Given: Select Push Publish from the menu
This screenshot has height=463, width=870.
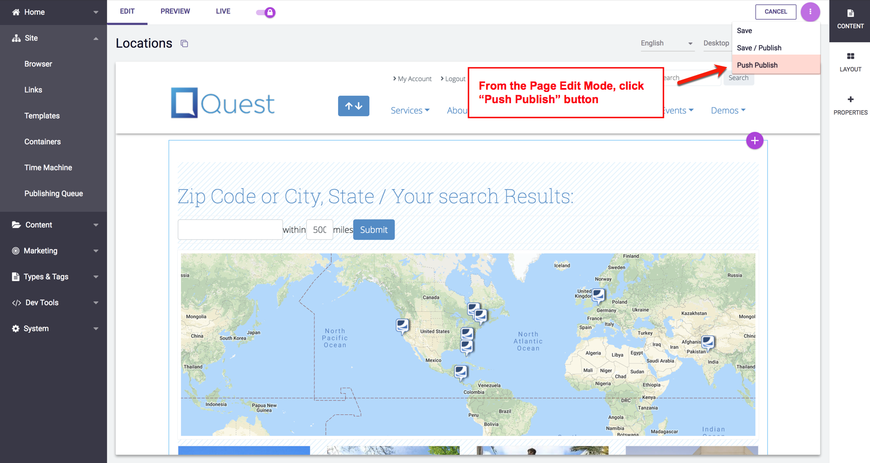Looking at the screenshot, I should [757, 65].
